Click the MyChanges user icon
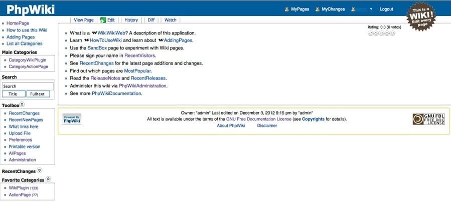451x202 pixels. 317,9
